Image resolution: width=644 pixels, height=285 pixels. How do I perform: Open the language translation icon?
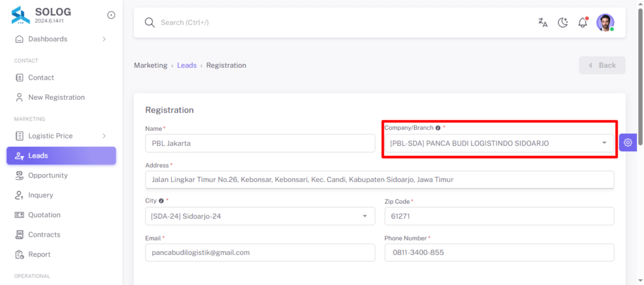pos(543,23)
